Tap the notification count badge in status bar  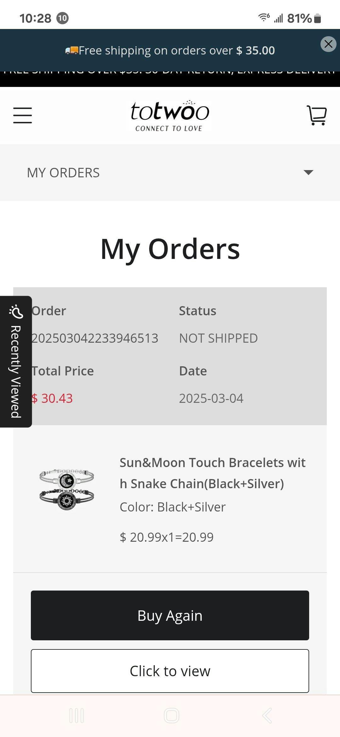point(62,18)
